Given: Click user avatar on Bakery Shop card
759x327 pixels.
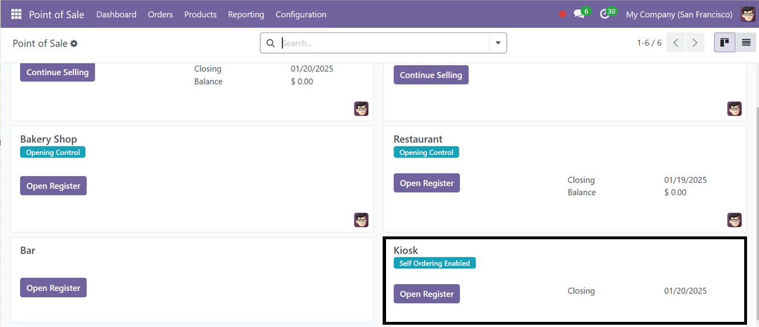Looking at the screenshot, I should click(x=361, y=220).
